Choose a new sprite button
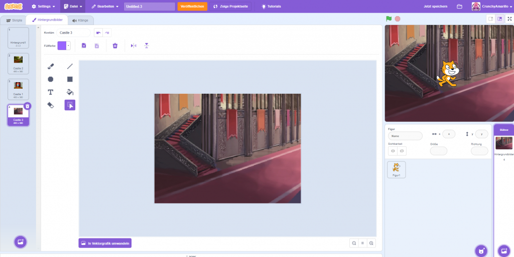 tap(481, 251)
